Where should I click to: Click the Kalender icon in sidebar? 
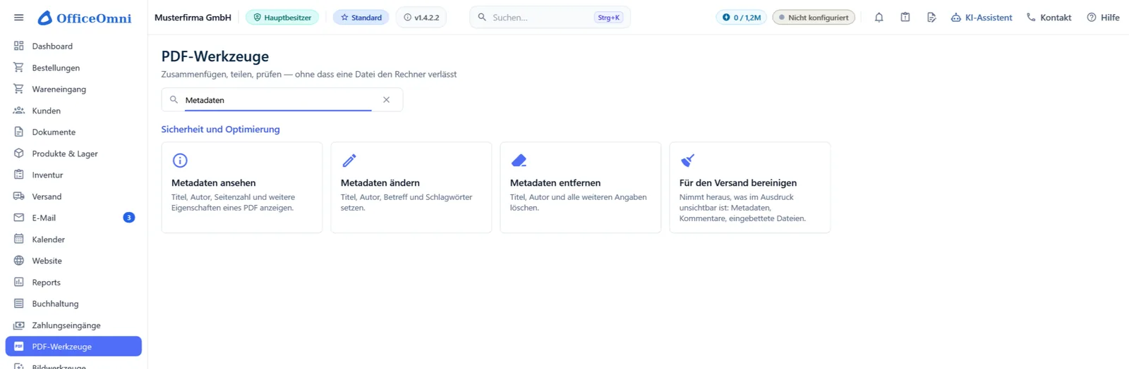point(19,239)
